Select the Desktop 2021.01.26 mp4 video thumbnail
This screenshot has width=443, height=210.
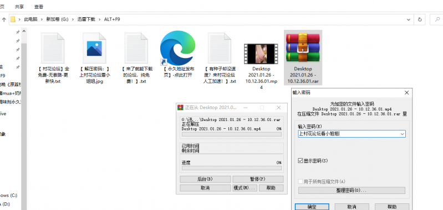coord(261,54)
